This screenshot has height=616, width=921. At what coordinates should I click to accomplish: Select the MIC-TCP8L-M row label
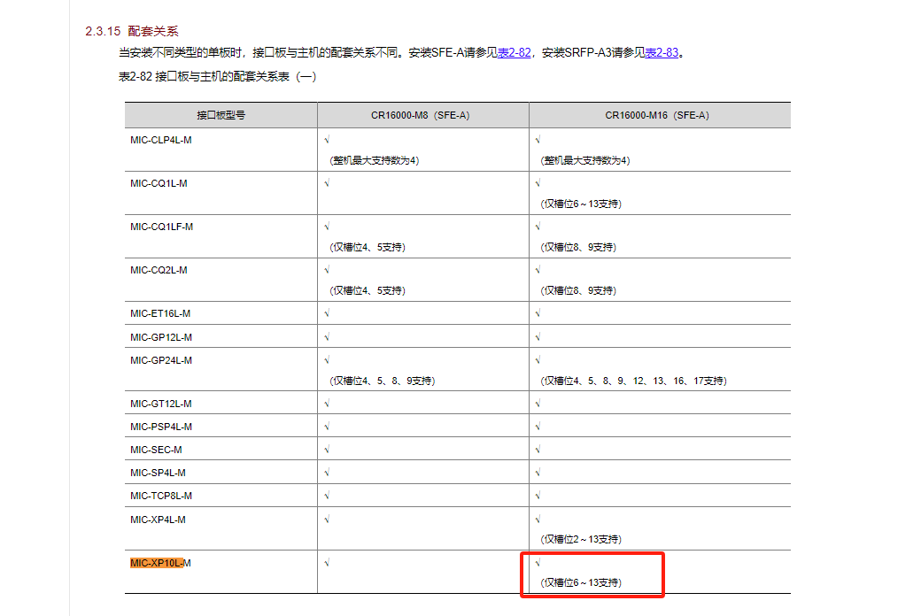[161, 497]
